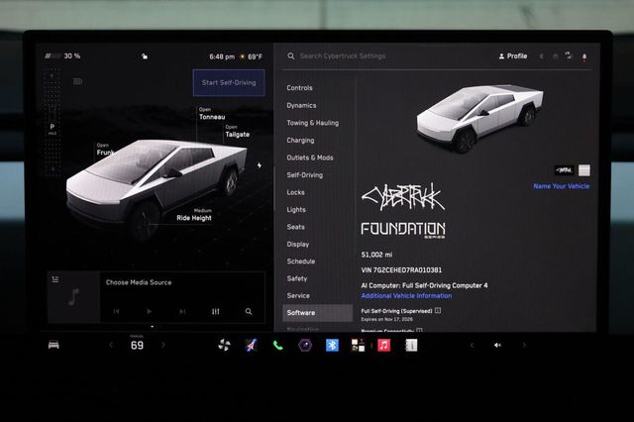Image resolution: width=634 pixels, height=422 pixels.
Task: Open Seats settings
Action: pos(295,227)
